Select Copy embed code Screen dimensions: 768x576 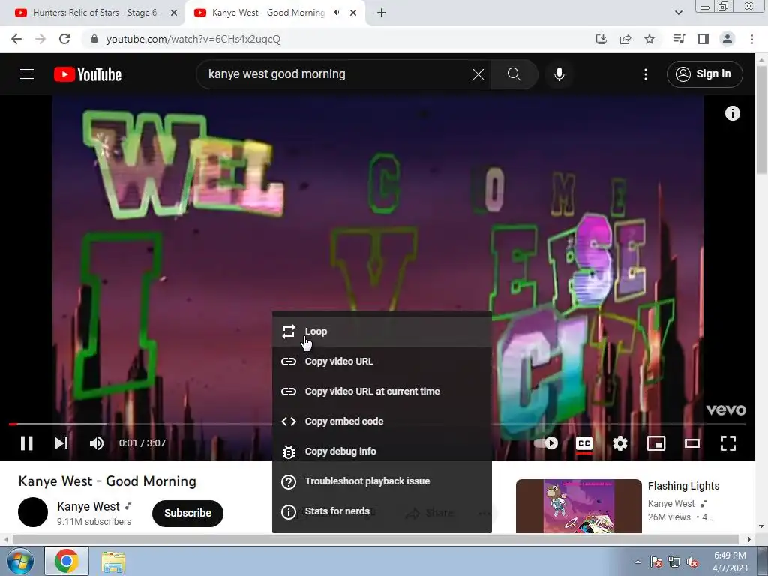pyautogui.click(x=382, y=421)
